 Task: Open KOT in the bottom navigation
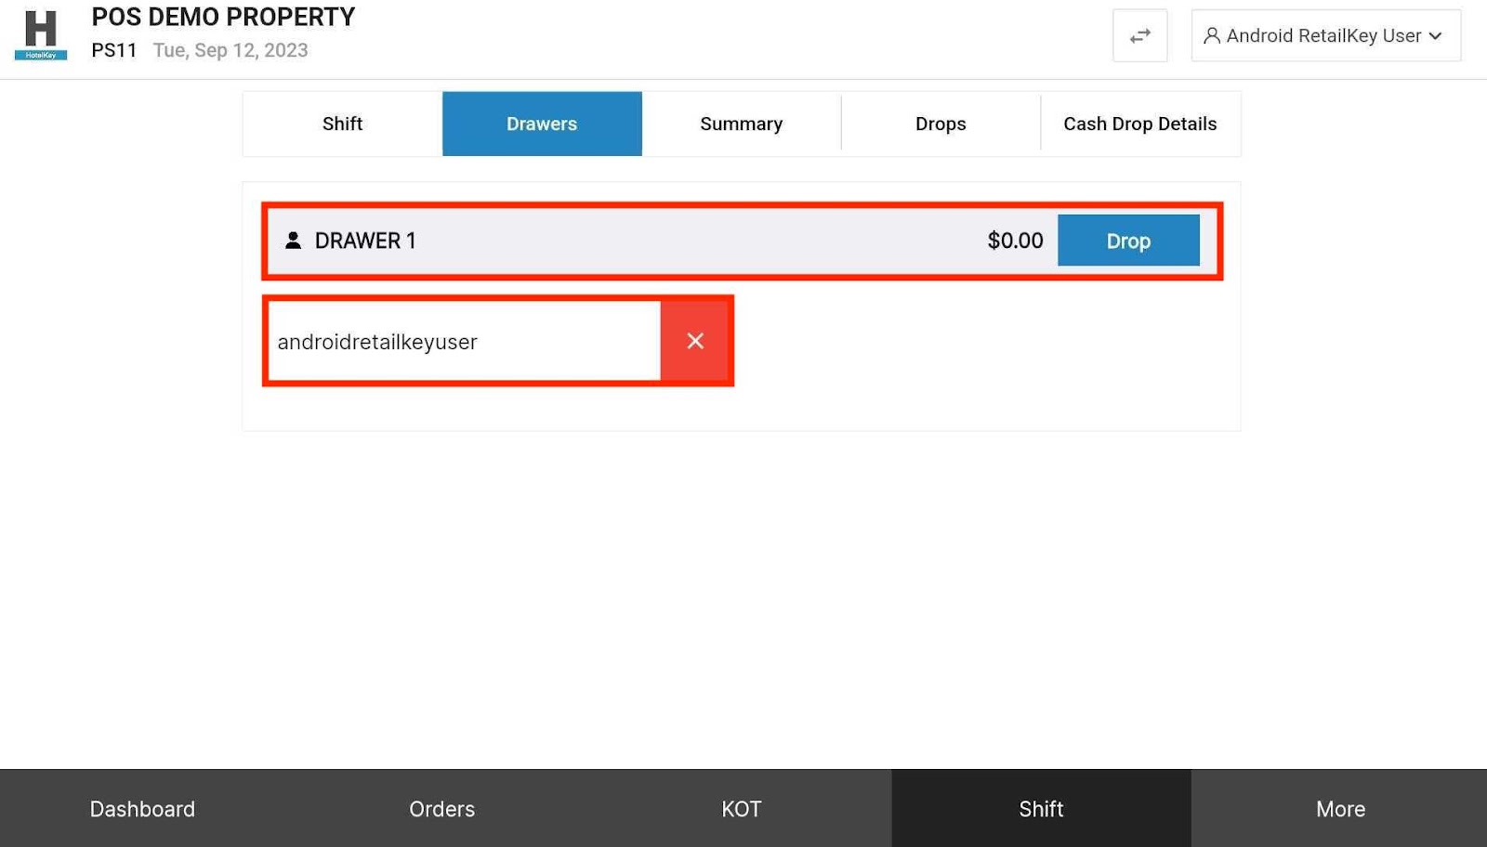point(741,809)
